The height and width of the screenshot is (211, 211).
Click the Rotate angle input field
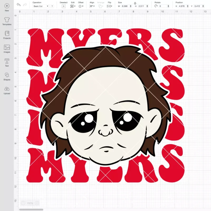coord(163,6)
